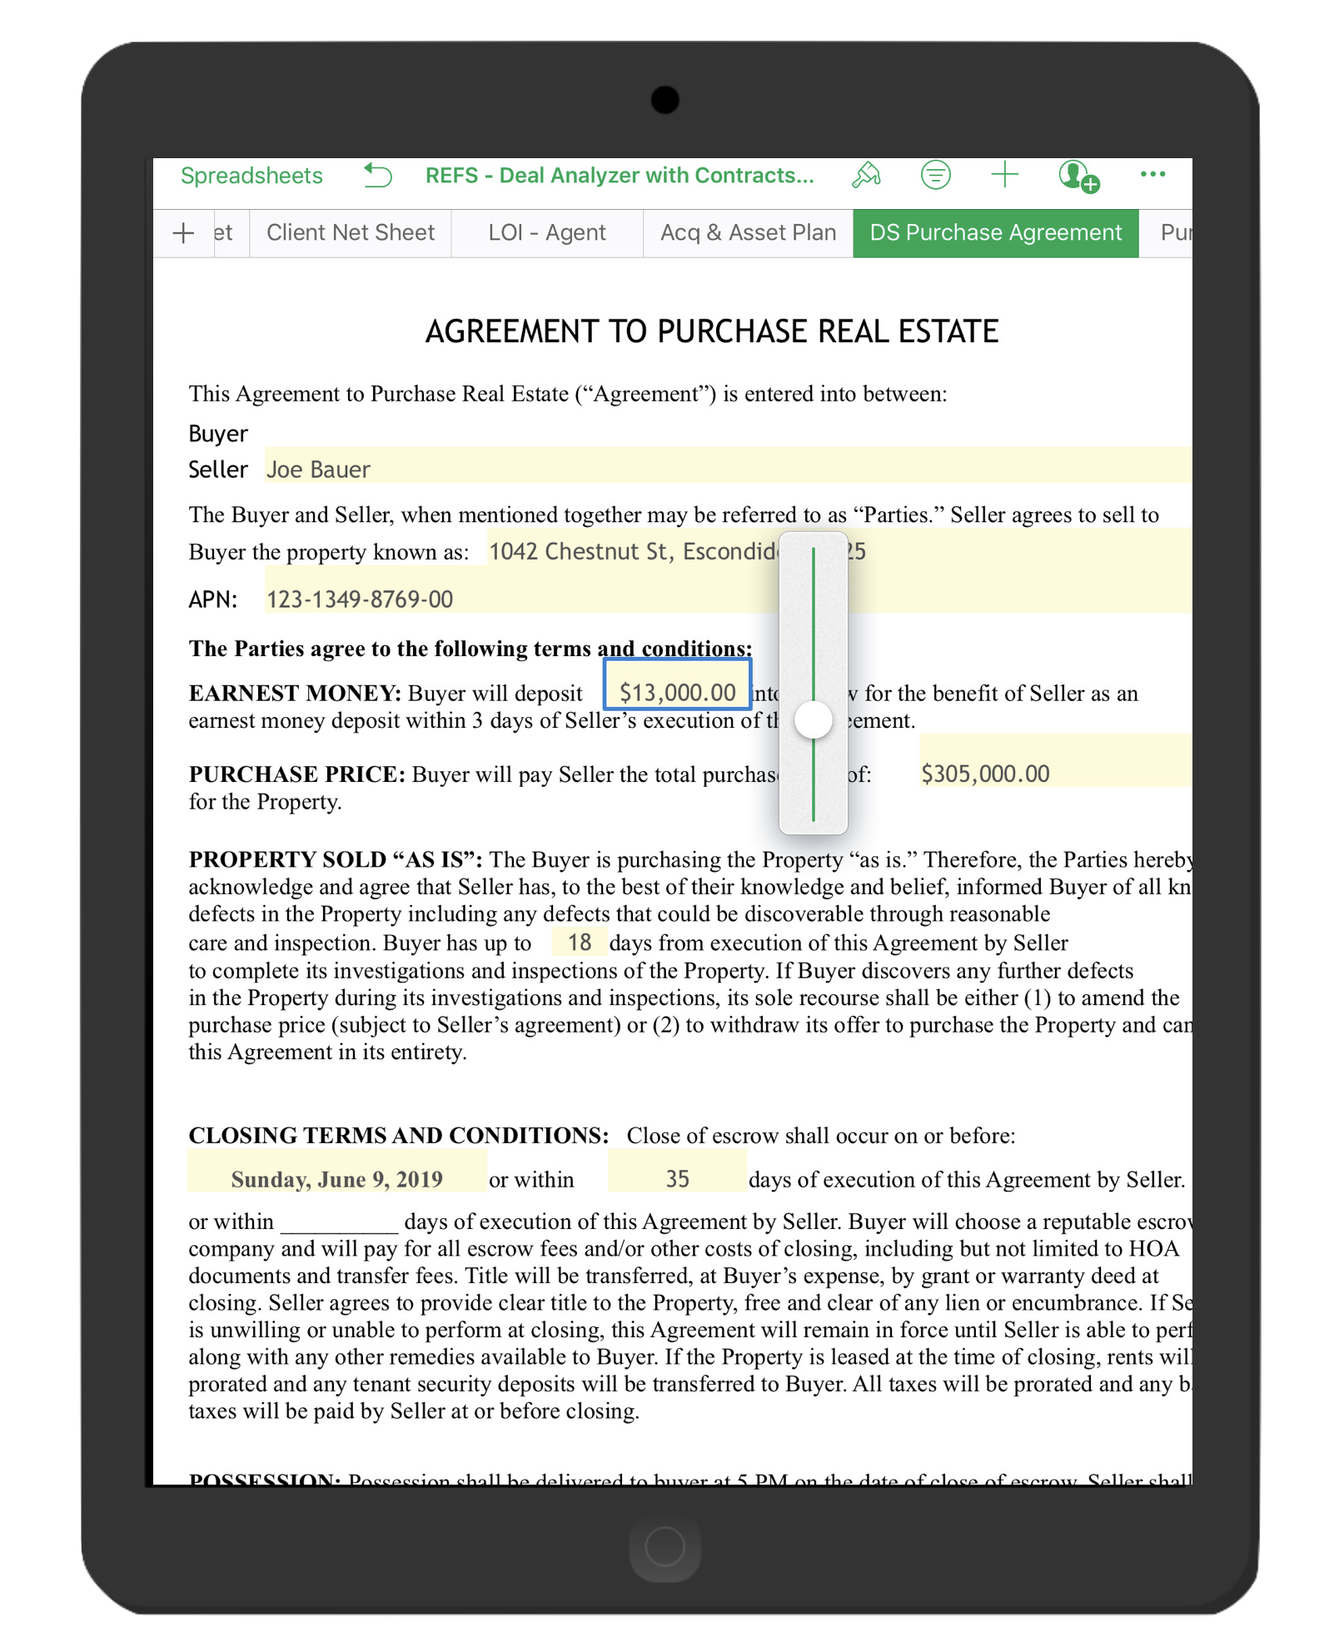
Task: Tap the Undo arrow icon
Action: [x=378, y=176]
